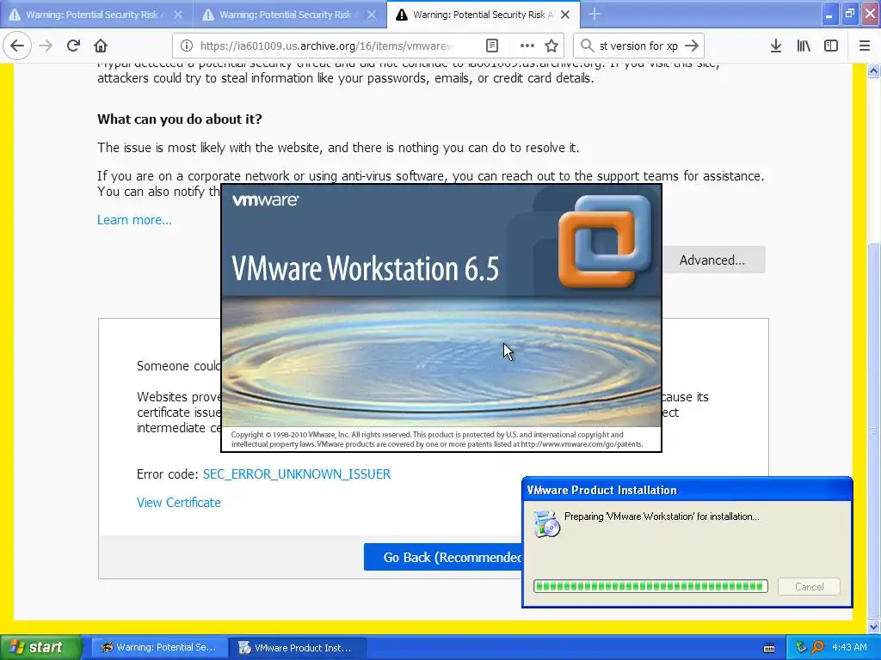Open the browser home page
881x660 pixels.
point(101,46)
